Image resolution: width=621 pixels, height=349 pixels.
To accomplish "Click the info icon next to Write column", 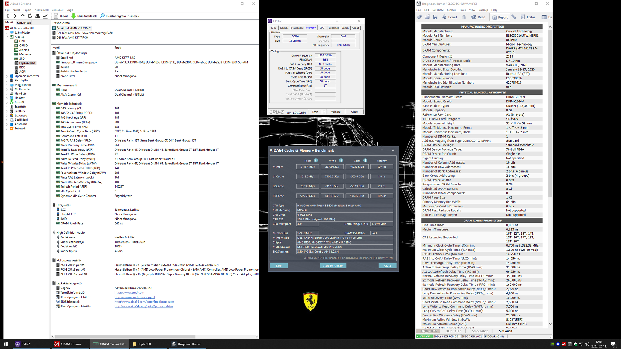I will [x=341, y=161].
